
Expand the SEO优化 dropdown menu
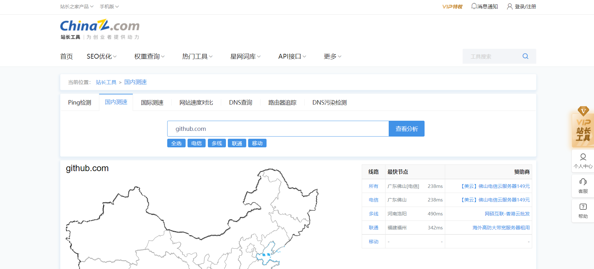point(102,56)
